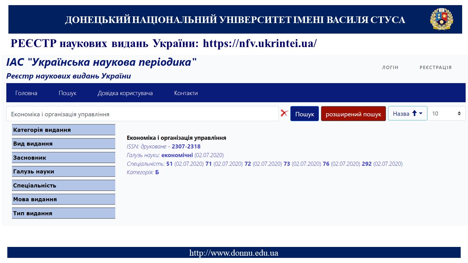Expand the Категорія видання filter
Viewport: 468px width, 263px height.
pyautogui.click(x=64, y=130)
